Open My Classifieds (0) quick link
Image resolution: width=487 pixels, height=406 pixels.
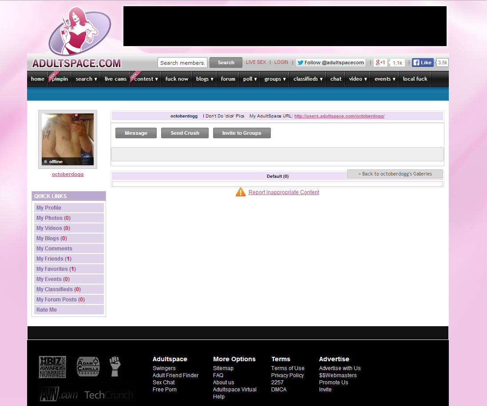pos(69,289)
